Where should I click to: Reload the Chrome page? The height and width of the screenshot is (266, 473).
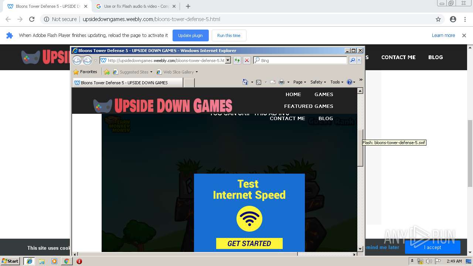(32, 19)
